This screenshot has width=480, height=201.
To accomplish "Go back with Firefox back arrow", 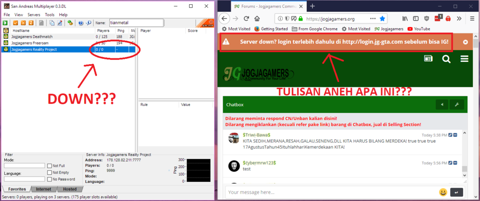I will (x=224, y=19).
